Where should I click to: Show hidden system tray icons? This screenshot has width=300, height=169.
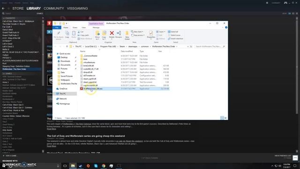point(272,166)
